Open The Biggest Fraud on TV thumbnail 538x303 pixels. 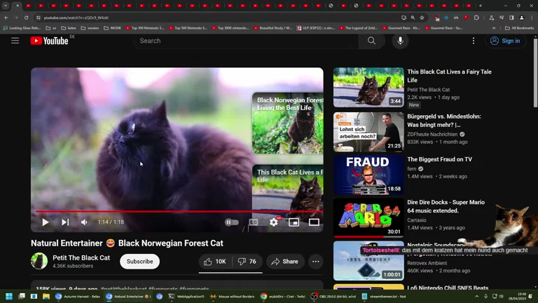368,174
